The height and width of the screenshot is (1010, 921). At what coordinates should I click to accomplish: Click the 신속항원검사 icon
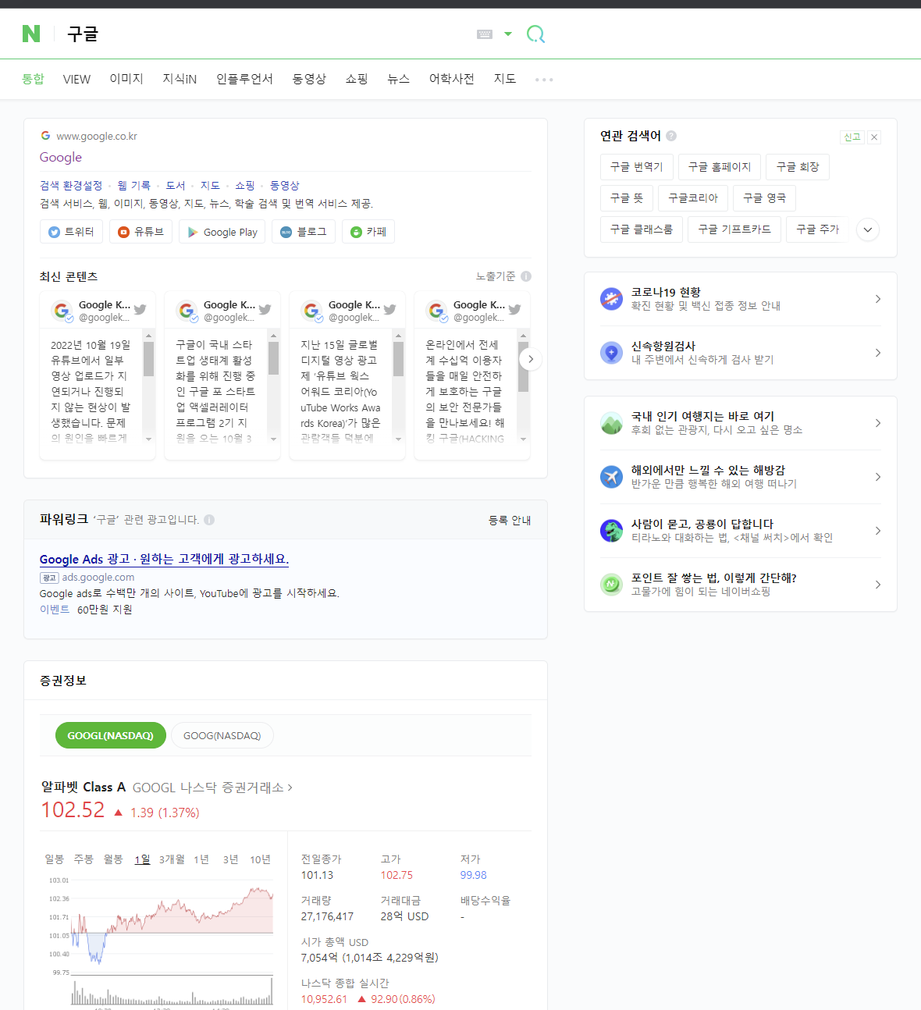click(x=611, y=352)
